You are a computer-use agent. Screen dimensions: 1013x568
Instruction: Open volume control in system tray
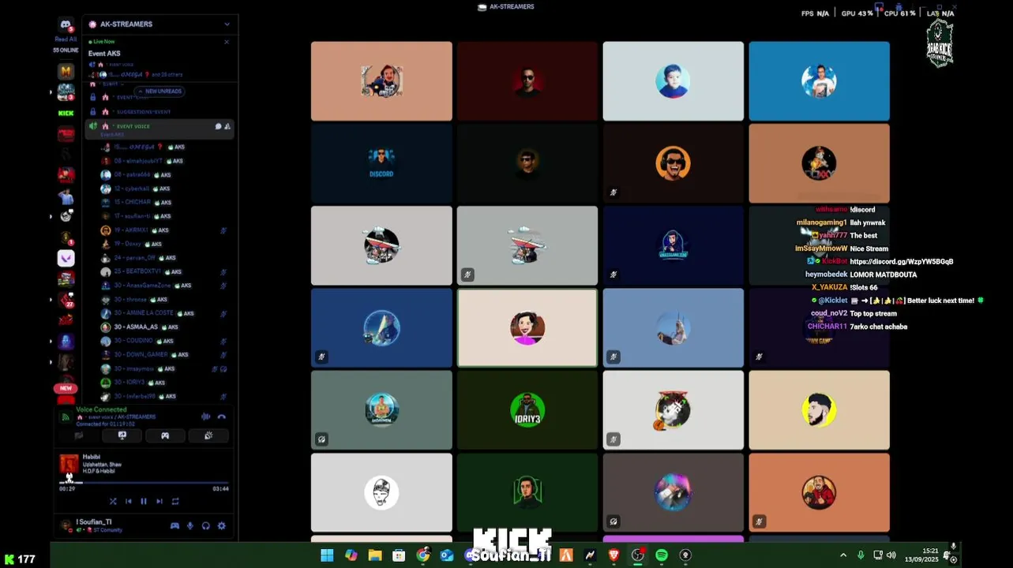click(x=891, y=555)
